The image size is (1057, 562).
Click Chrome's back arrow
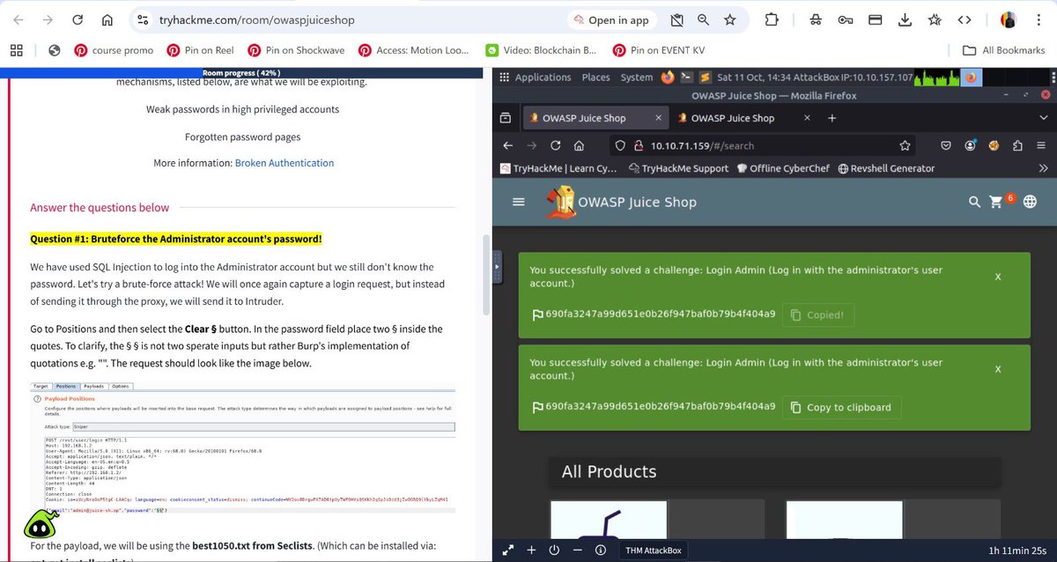[18, 20]
